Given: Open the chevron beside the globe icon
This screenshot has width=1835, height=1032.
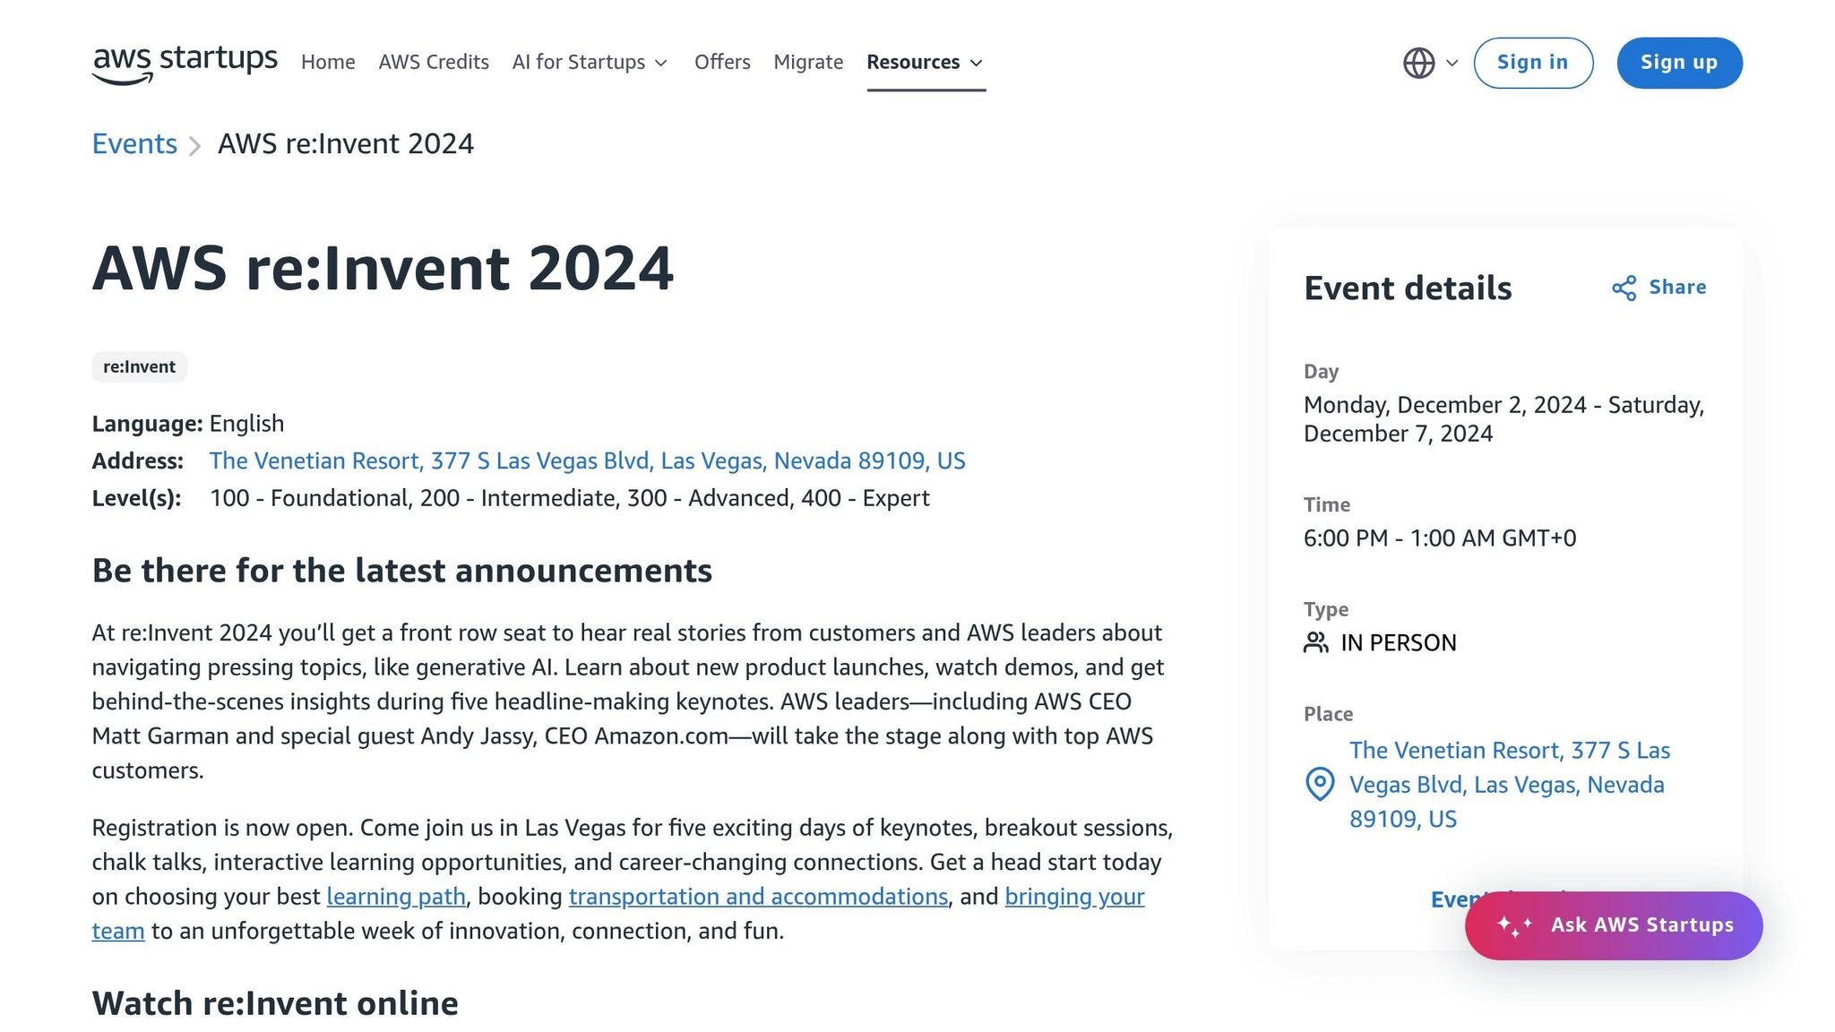Looking at the screenshot, I should (1452, 63).
